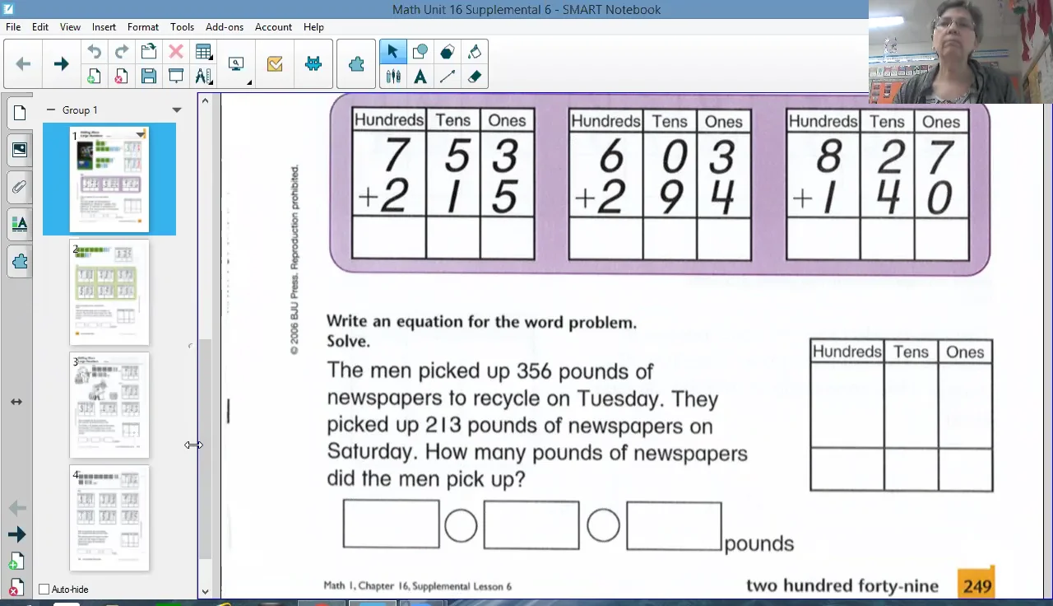Select the Regular Polygons tool

[x=448, y=52]
